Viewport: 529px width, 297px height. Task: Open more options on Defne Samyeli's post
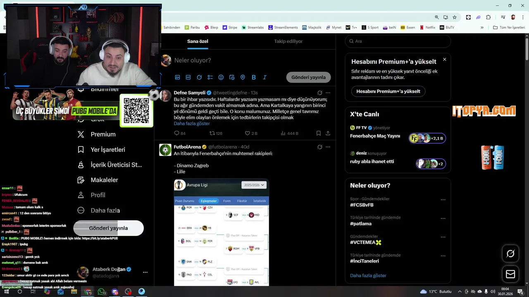pos(328,93)
